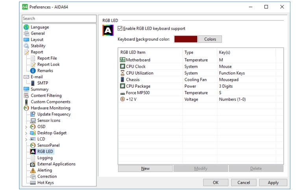Expand the OSD tree node

[26, 127]
